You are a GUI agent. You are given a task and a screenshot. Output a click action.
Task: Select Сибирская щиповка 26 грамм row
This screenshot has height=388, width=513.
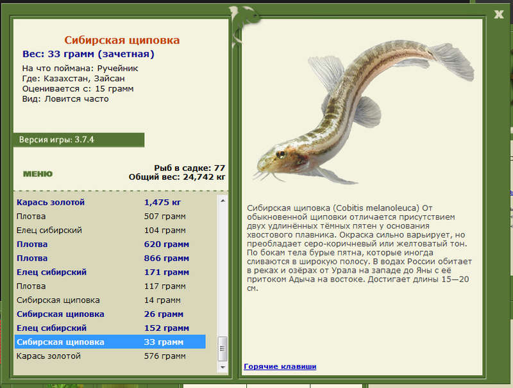click(x=110, y=314)
